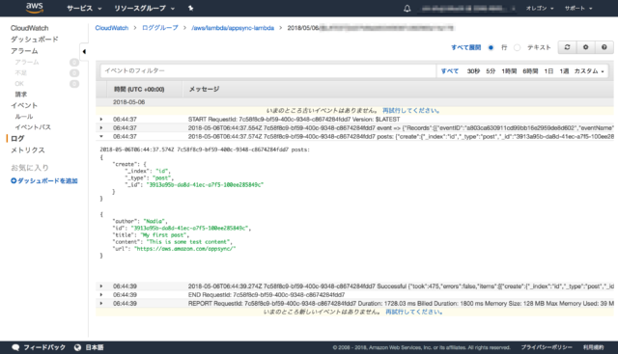Refresh the log events

pyautogui.click(x=567, y=47)
